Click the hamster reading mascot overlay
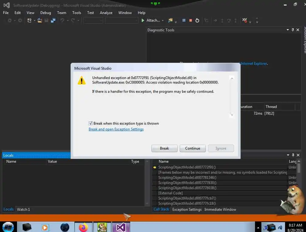The height and width of the screenshot is (232, 306). (292, 199)
